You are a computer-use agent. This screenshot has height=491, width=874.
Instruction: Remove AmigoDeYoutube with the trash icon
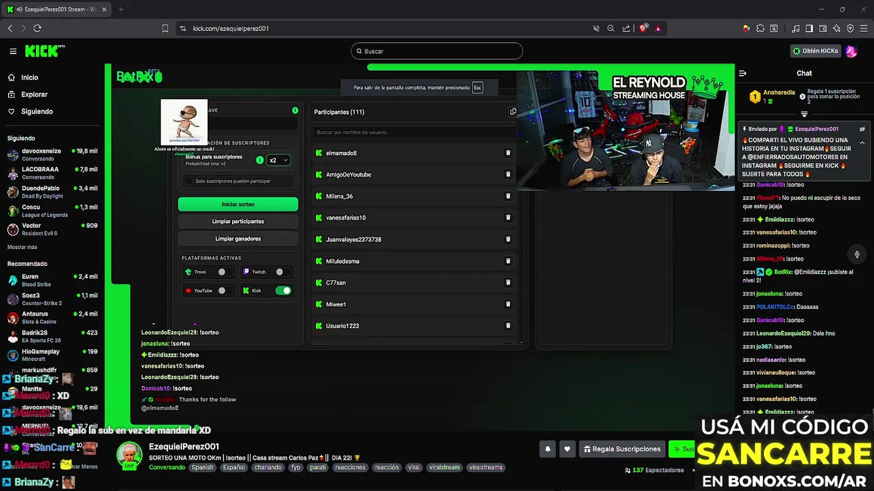tap(508, 174)
